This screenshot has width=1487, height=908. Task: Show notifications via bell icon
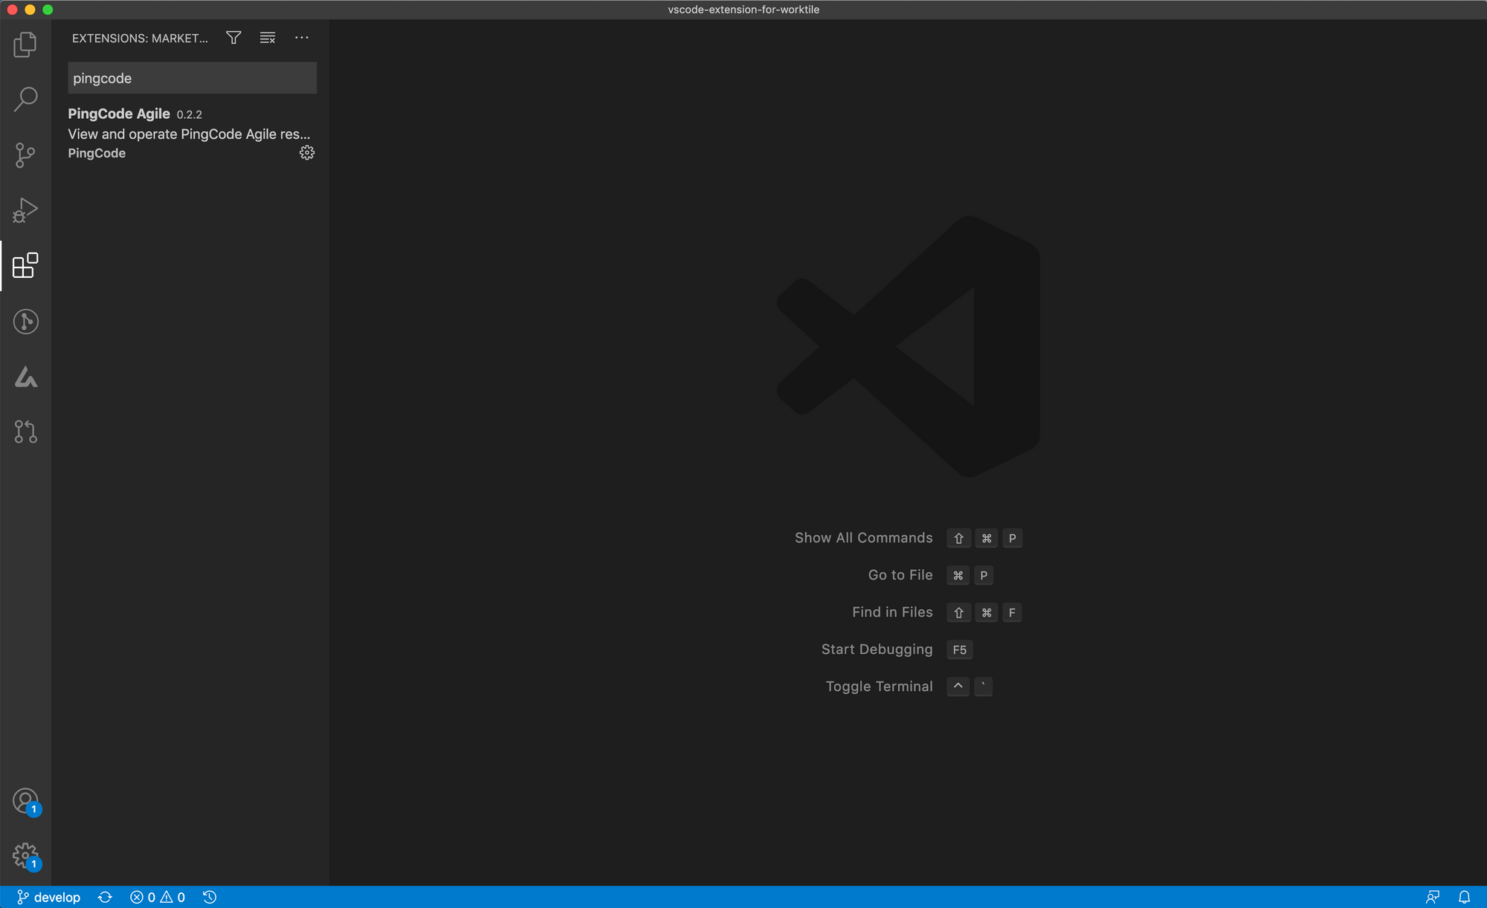(1464, 897)
